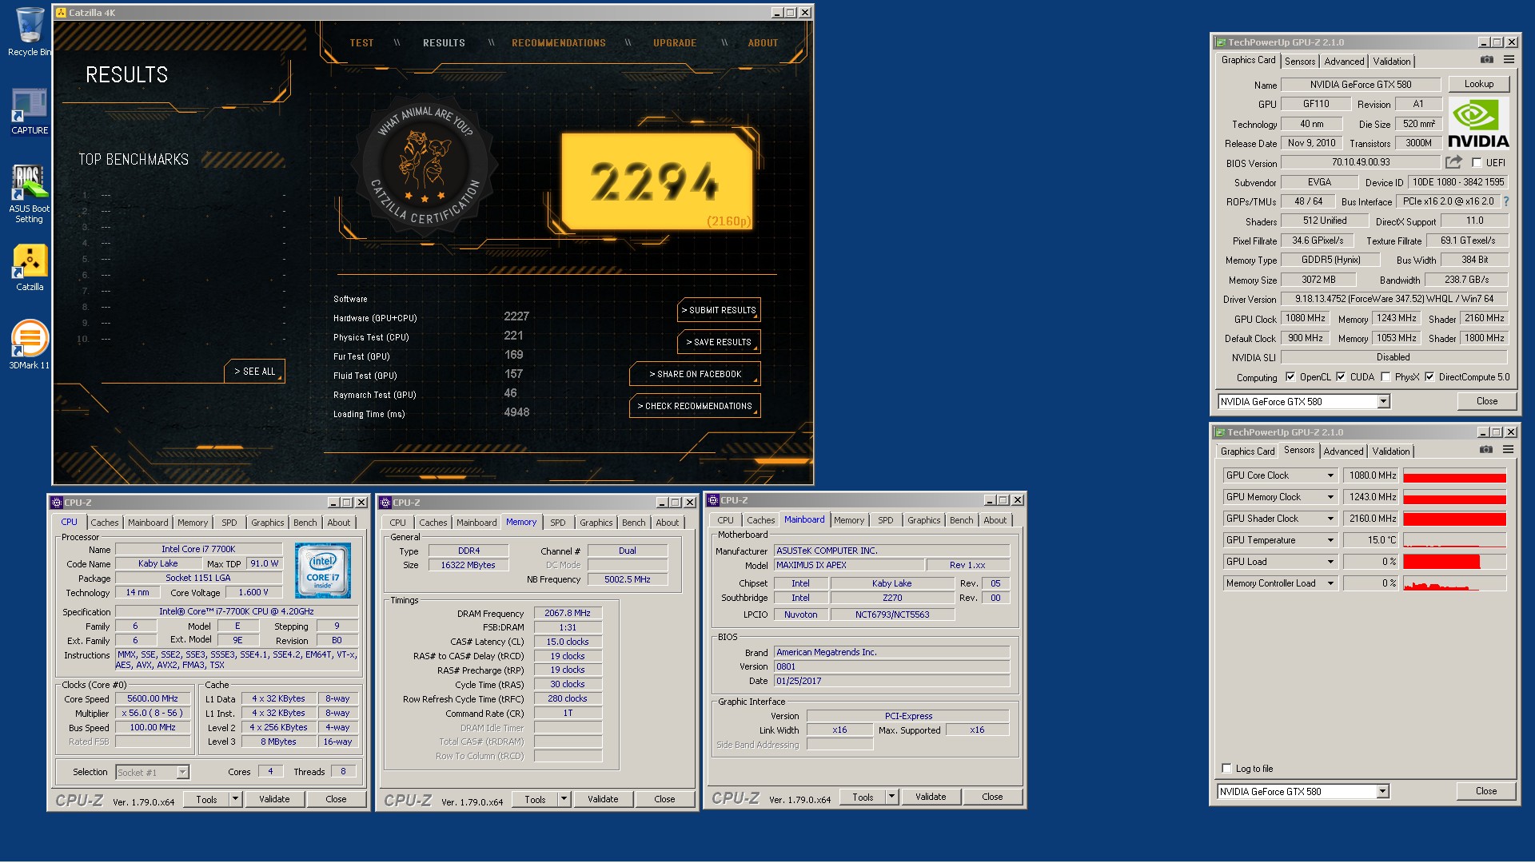The image size is (1535, 863).
Task: Click the CPU-Z DRAM Frequency value field
Action: pos(568,614)
